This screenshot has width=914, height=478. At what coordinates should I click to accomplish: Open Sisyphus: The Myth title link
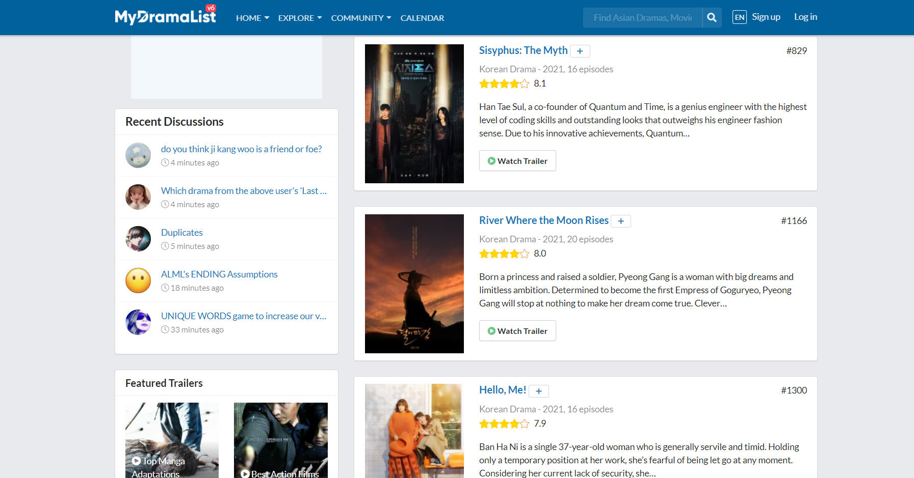[x=523, y=50]
